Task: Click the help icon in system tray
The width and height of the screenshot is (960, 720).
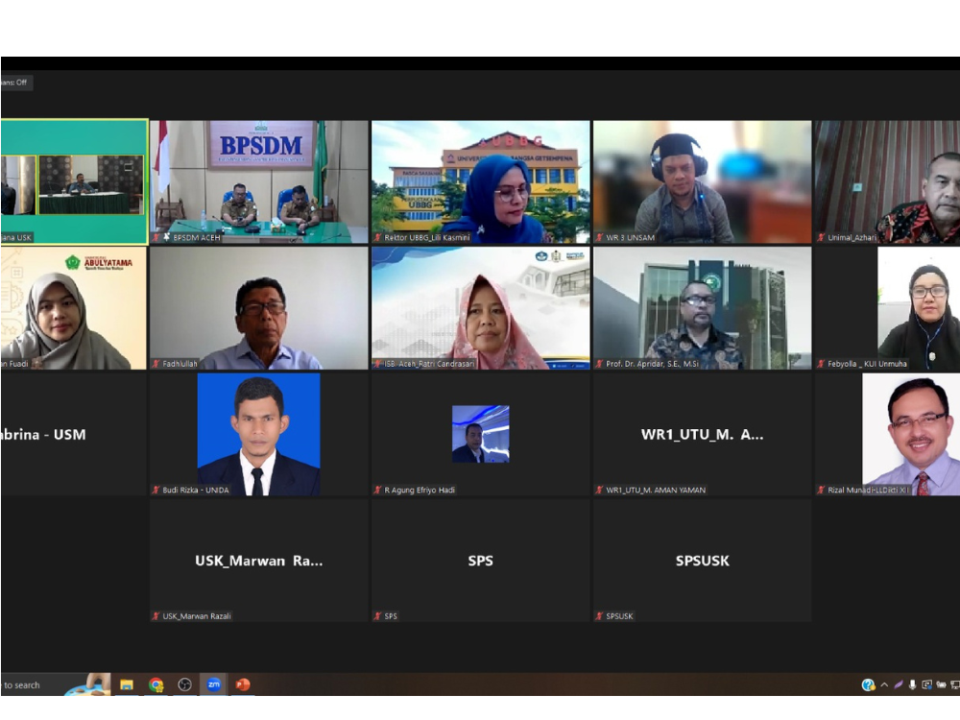Action: [868, 685]
